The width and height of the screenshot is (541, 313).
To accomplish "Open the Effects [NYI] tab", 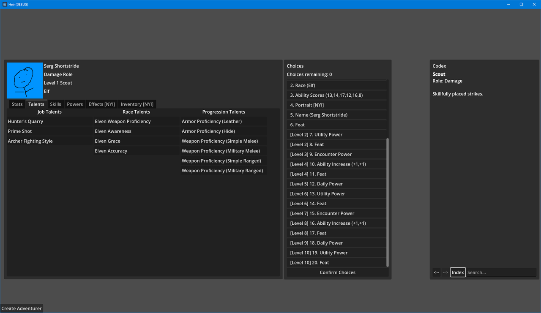I will 102,104.
